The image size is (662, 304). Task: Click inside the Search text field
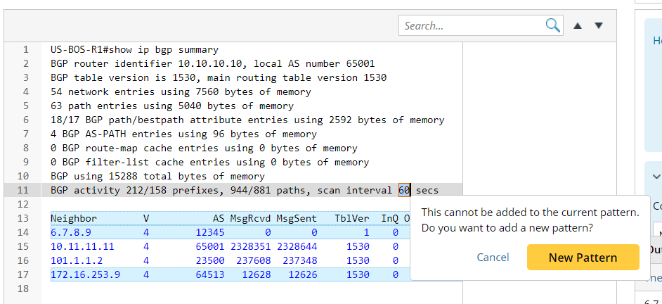click(x=472, y=25)
